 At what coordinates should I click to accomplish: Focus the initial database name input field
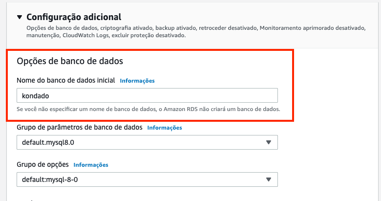[147, 95]
